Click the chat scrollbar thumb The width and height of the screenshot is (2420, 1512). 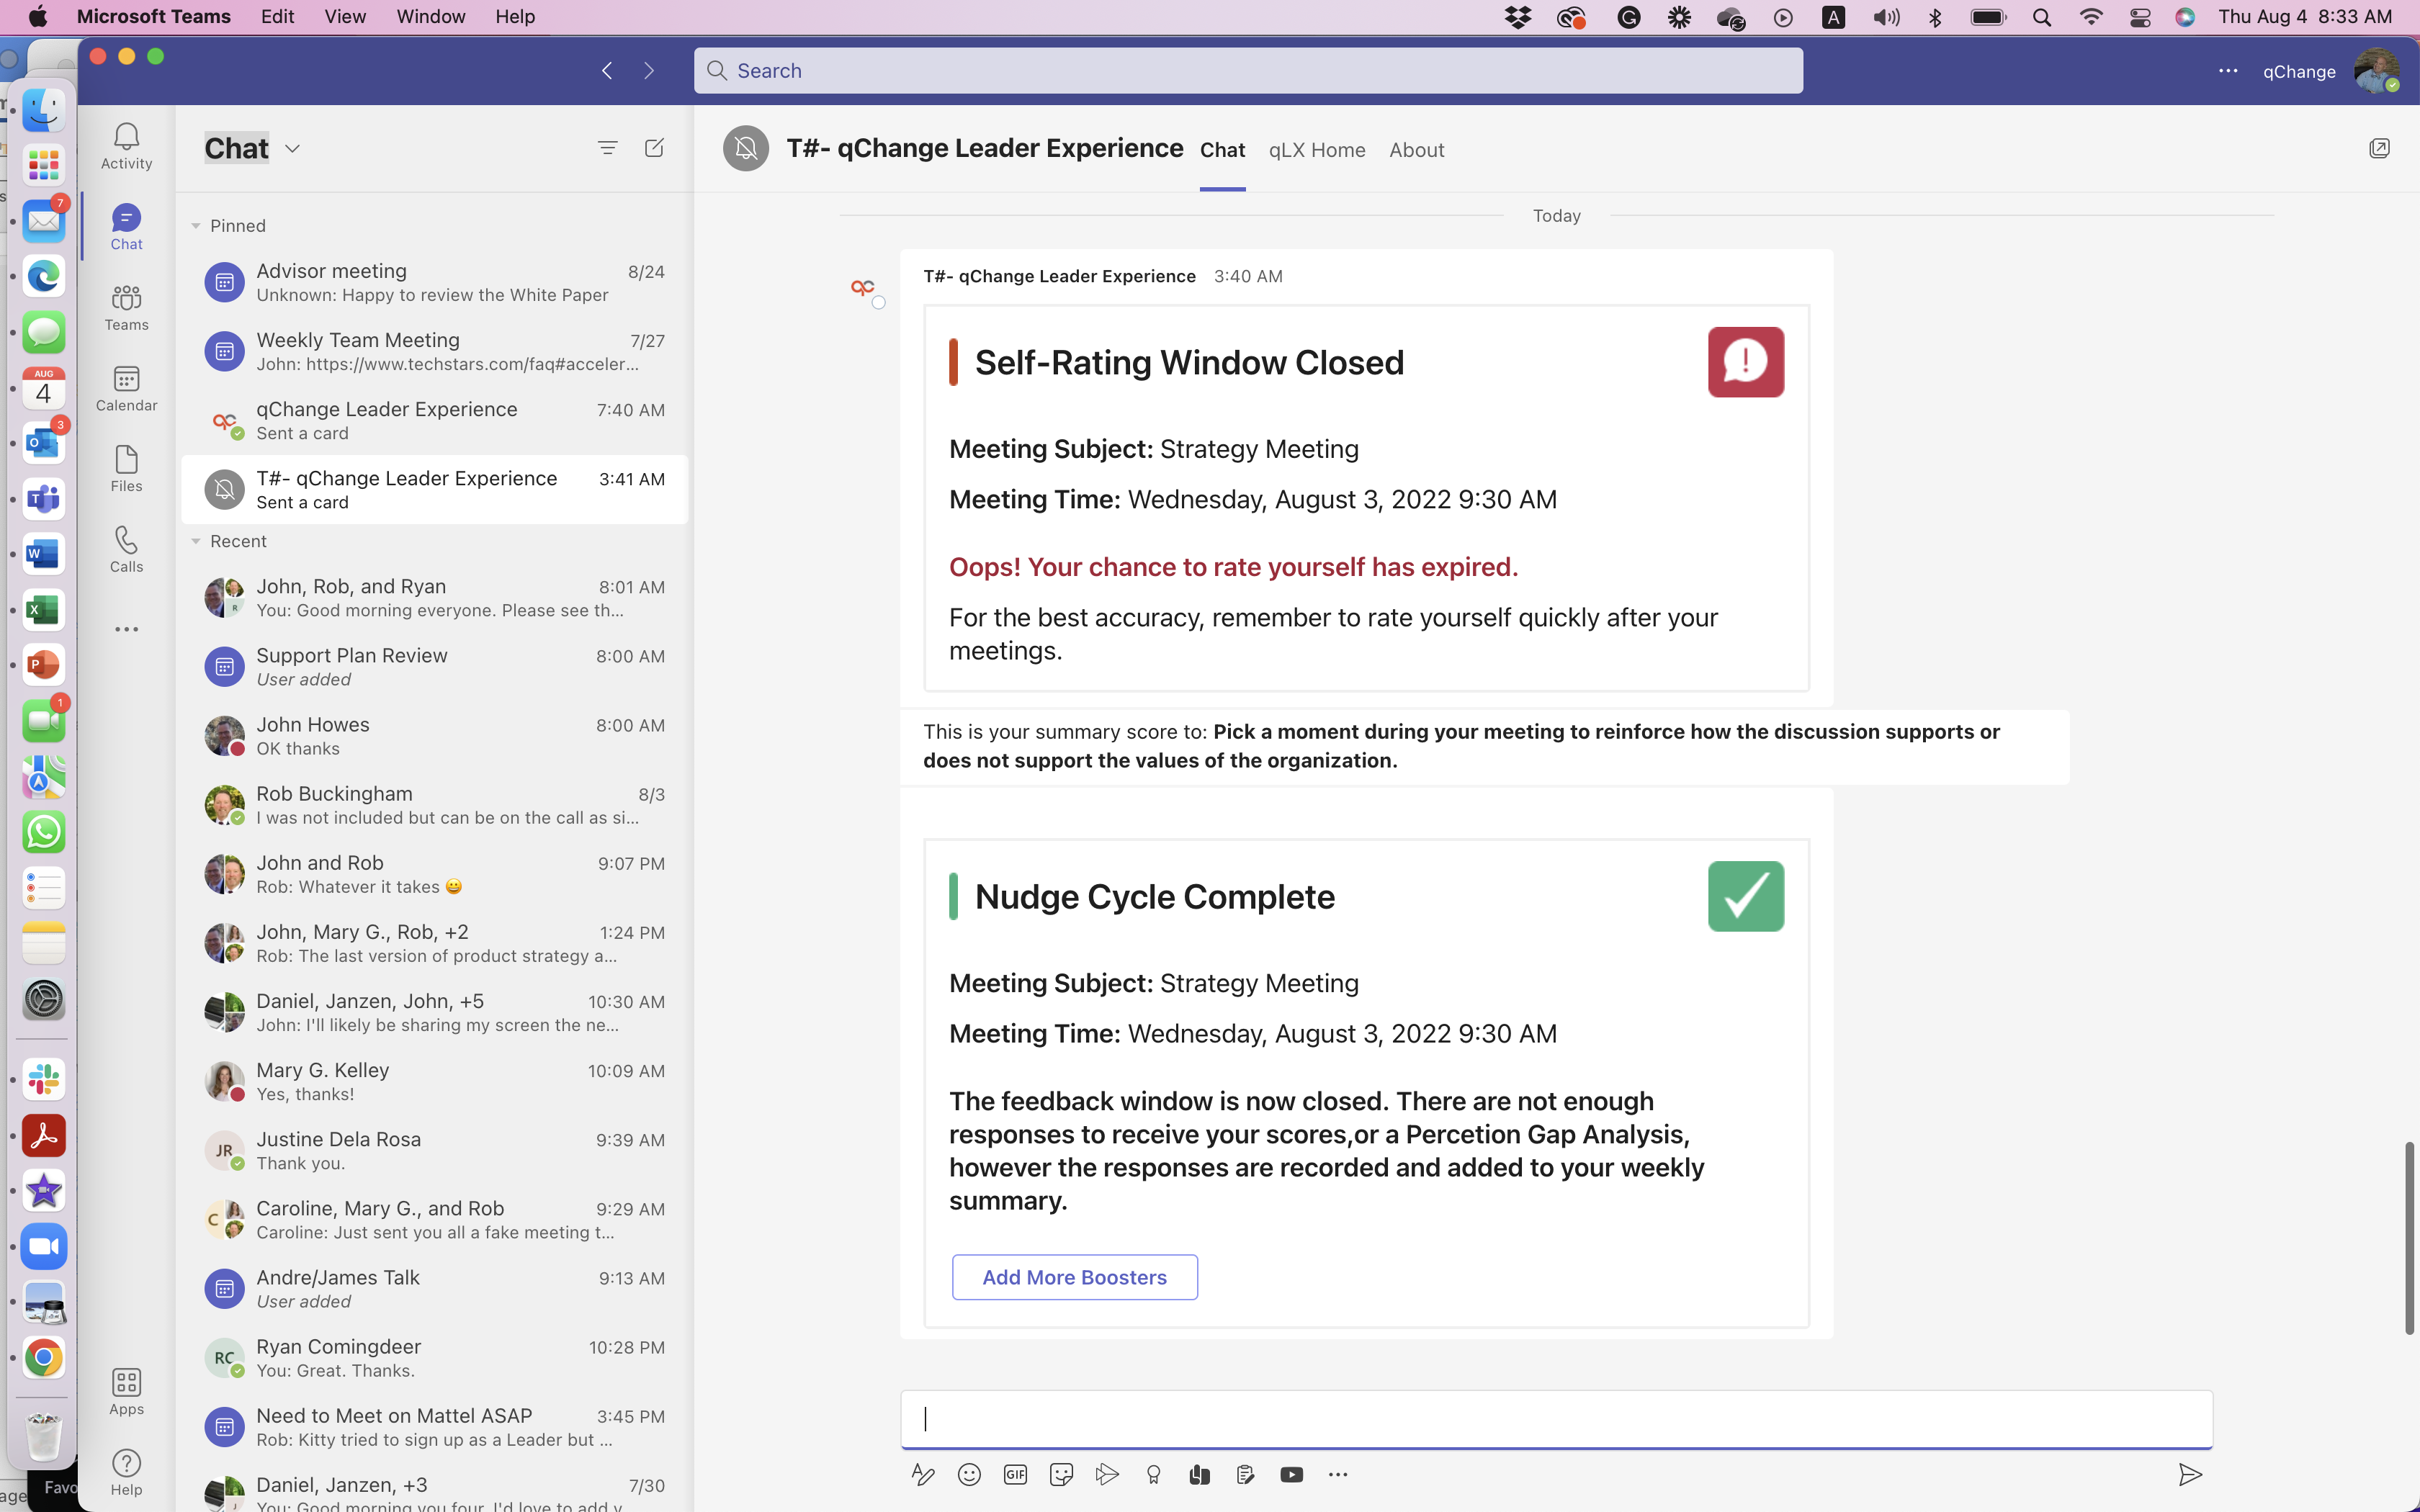click(2408, 1238)
